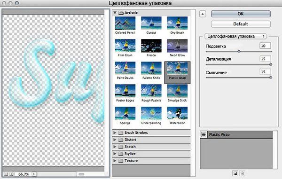Click the new effect layer icon
282x179 pixels.
pos(235,173)
